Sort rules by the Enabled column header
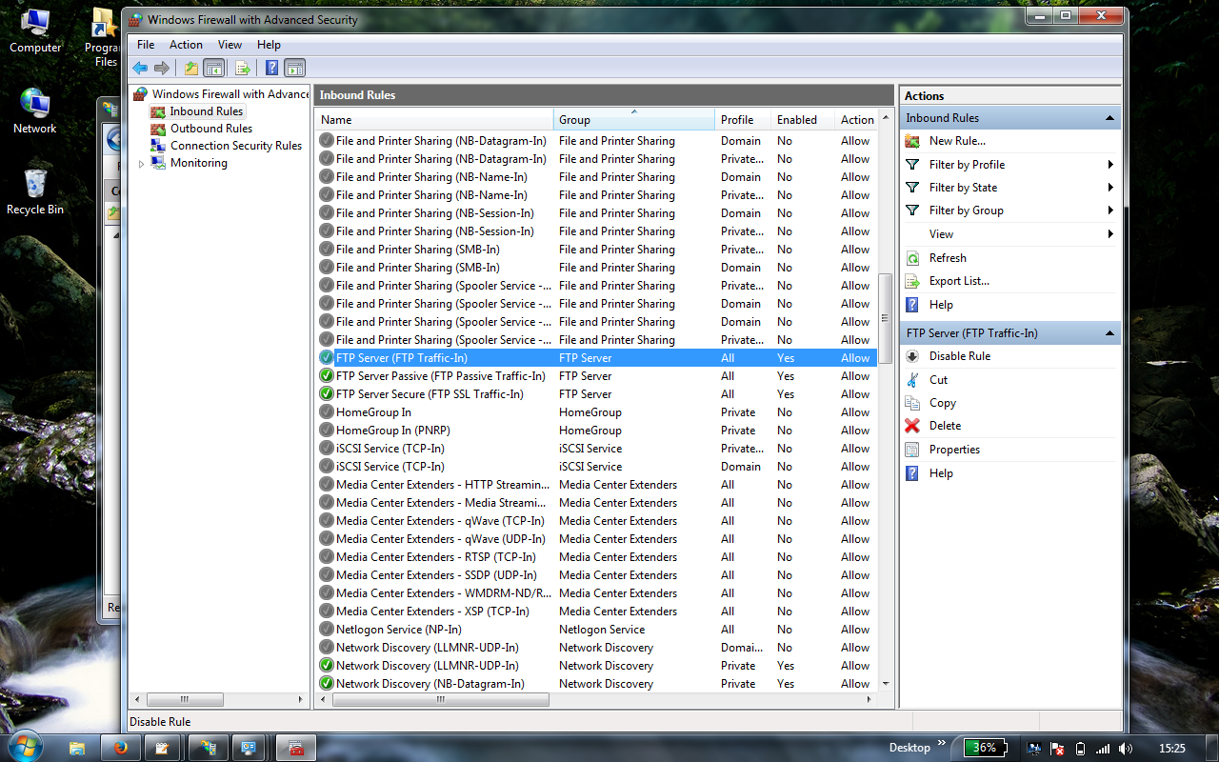The width and height of the screenshot is (1219, 762). coord(803,120)
